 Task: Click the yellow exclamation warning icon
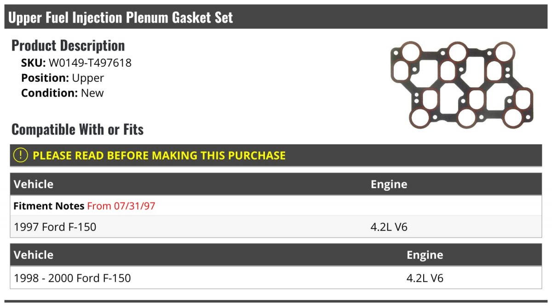[21, 155]
